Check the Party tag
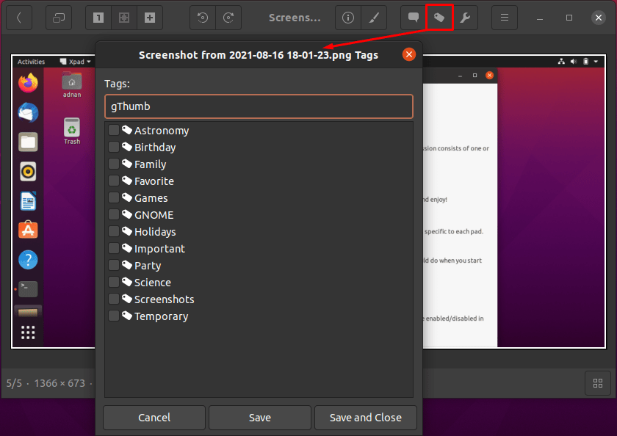 114,266
